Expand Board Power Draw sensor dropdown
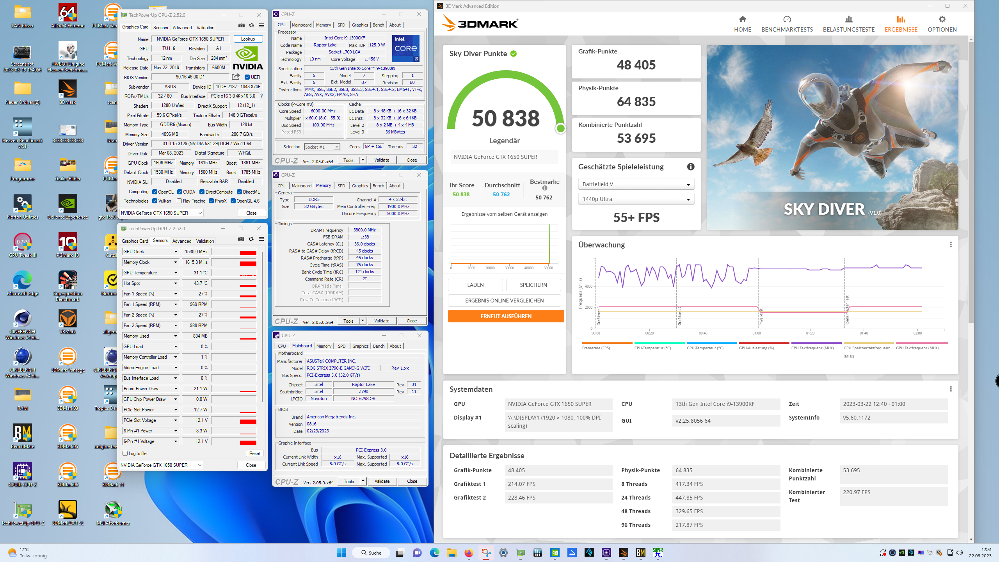Image resolution: width=999 pixels, height=562 pixels. pos(176,389)
